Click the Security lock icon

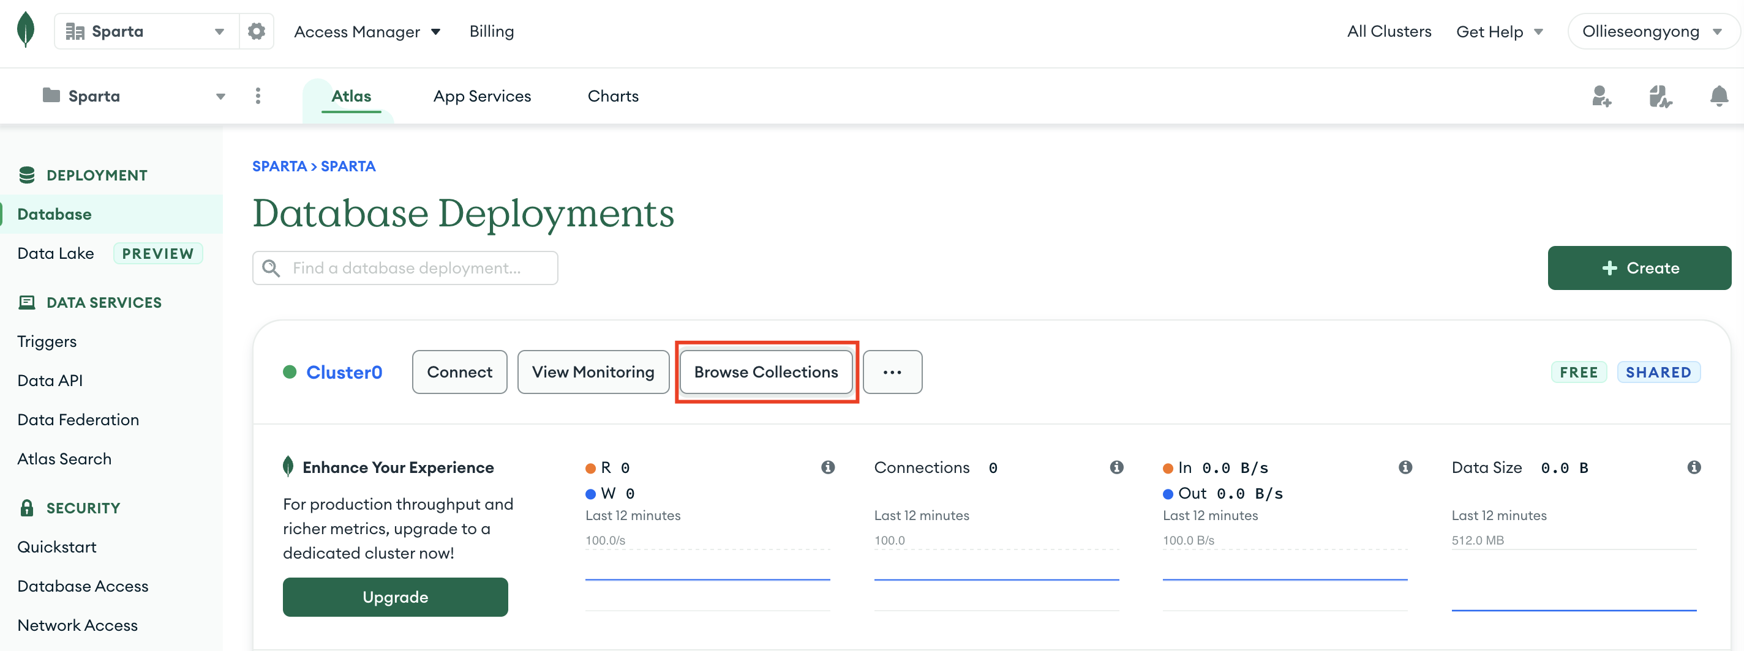tap(27, 508)
